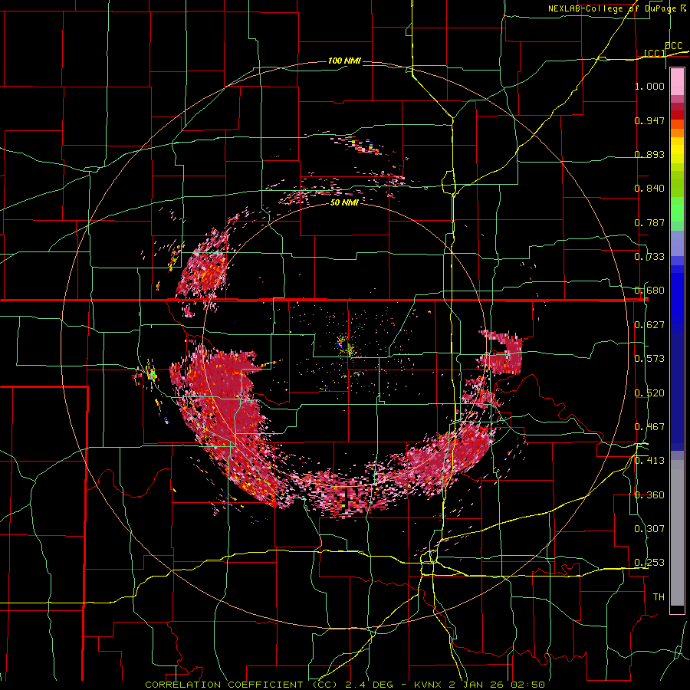
Task: Click the 0.360 scale value
Action: click(x=649, y=495)
